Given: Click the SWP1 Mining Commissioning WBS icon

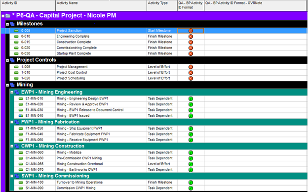Looking at the screenshot, I should 17,176.
